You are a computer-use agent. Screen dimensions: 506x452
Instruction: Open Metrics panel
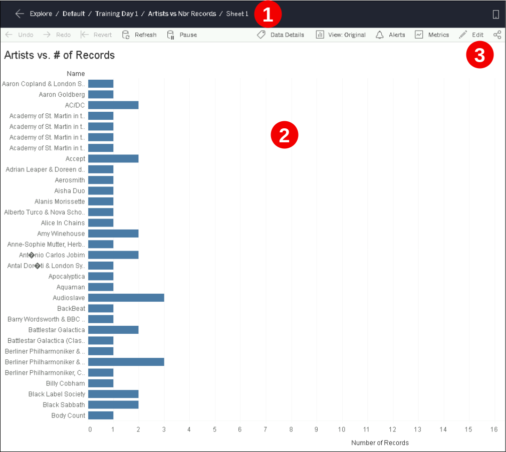pyautogui.click(x=438, y=35)
